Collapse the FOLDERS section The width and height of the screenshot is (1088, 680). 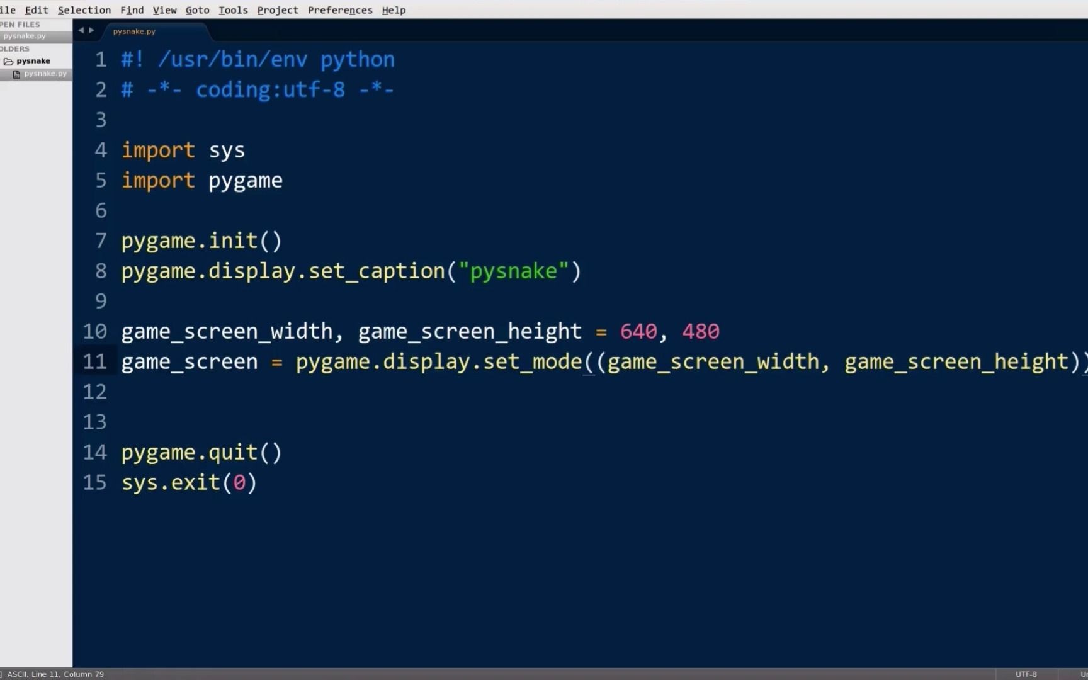point(14,48)
